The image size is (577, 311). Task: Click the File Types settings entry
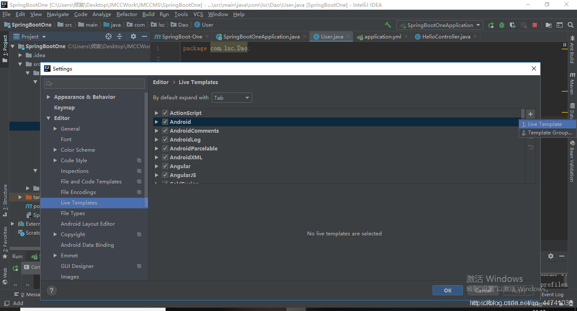pos(73,213)
